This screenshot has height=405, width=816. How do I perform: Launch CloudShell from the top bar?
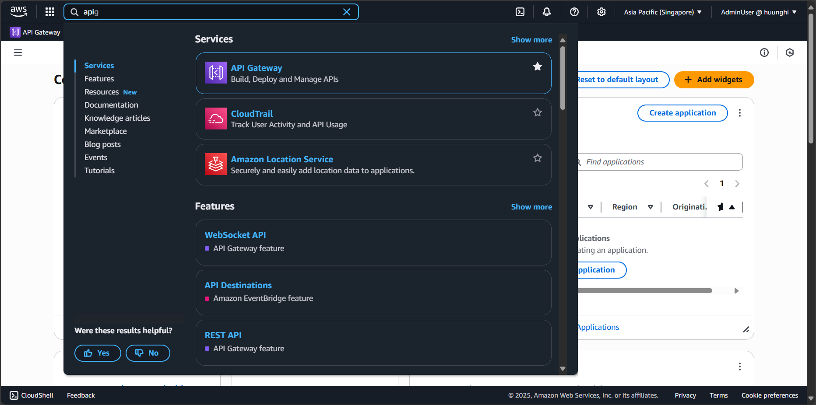pyautogui.click(x=520, y=12)
